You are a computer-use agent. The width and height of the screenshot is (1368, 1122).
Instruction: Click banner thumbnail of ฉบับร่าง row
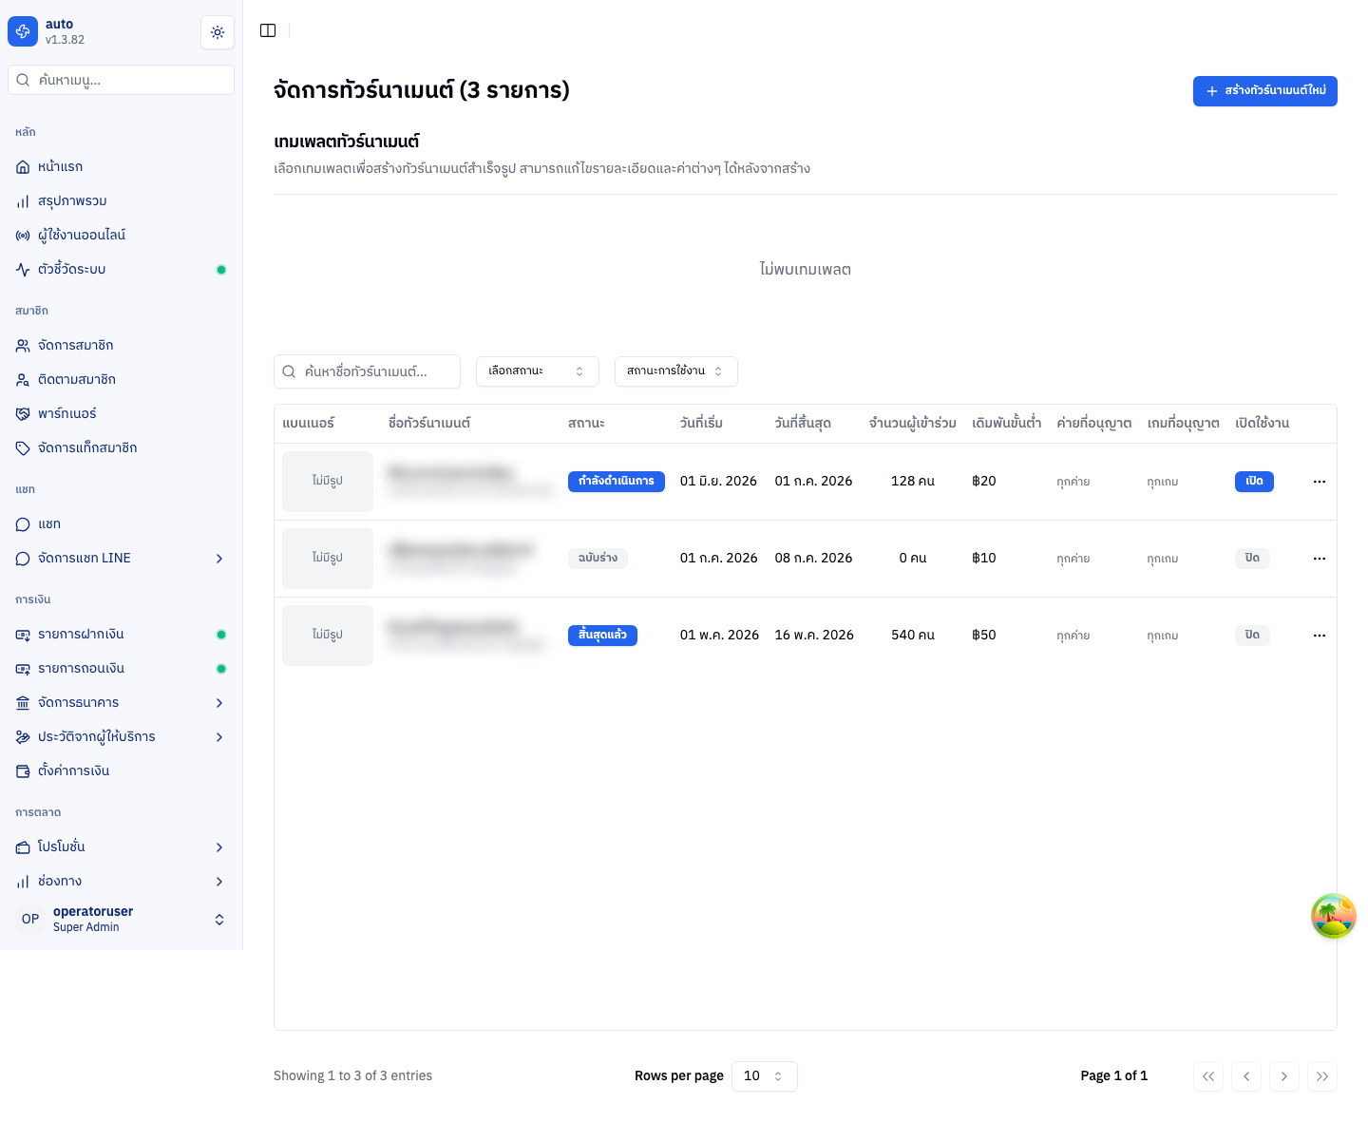click(328, 559)
